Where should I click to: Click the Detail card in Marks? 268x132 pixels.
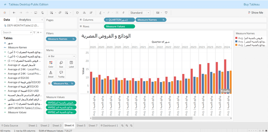pyautogui.click(x=51, y=74)
